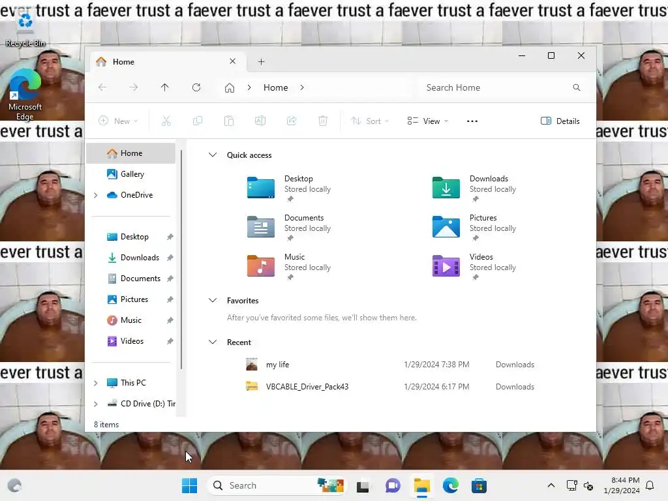This screenshot has width=668, height=501.
Task: Open Task View in the taskbar
Action: point(363,485)
